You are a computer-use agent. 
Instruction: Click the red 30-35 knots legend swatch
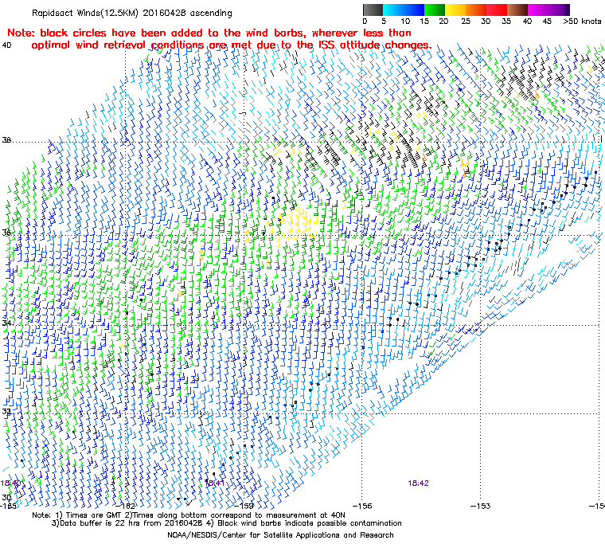click(x=497, y=10)
